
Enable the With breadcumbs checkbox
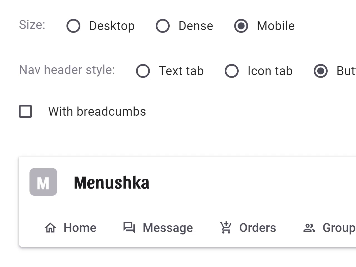tap(26, 112)
